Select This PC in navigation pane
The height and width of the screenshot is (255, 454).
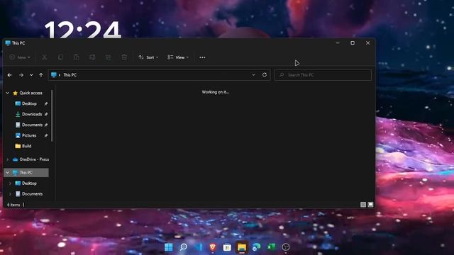pyautogui.click(x=26, y=173)
